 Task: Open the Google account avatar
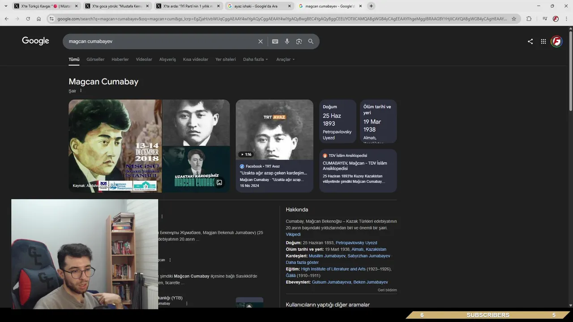coord(556,41)
